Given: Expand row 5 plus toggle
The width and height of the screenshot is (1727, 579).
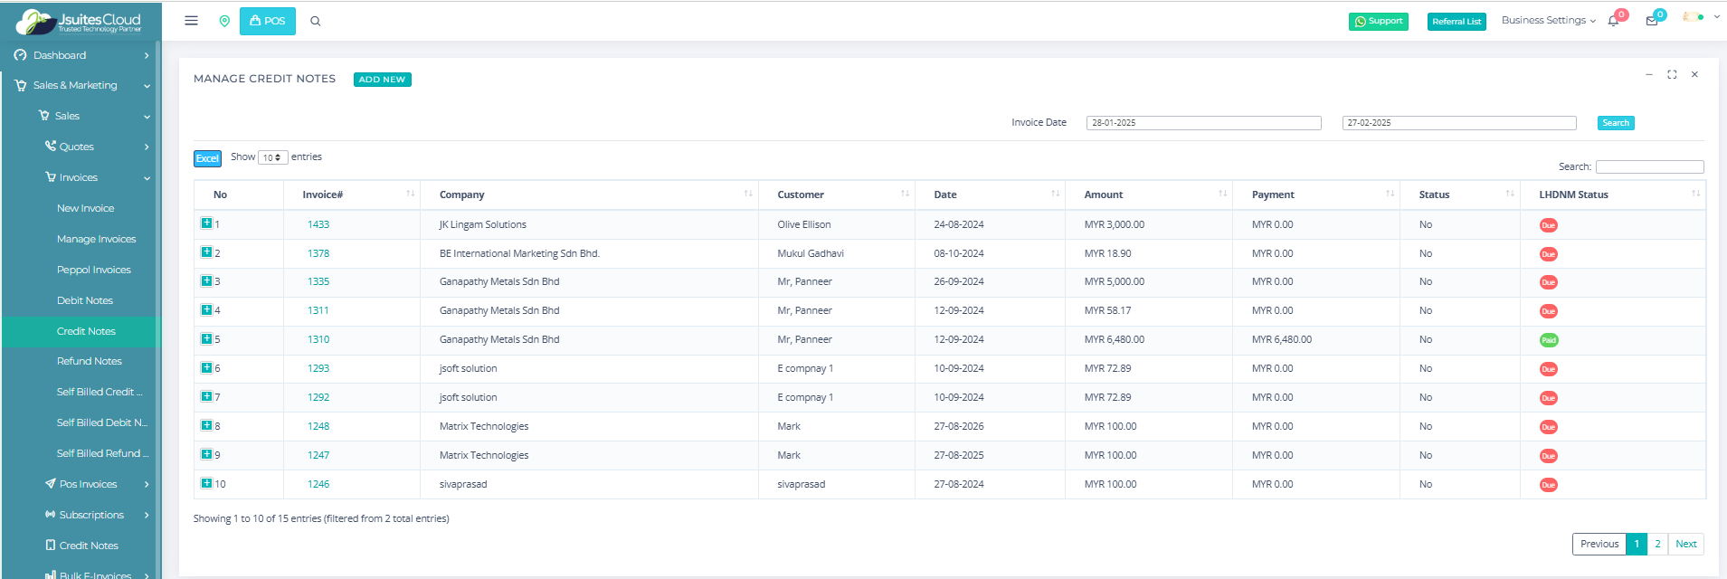Looking at the screenshot, I should coord(206,339).
